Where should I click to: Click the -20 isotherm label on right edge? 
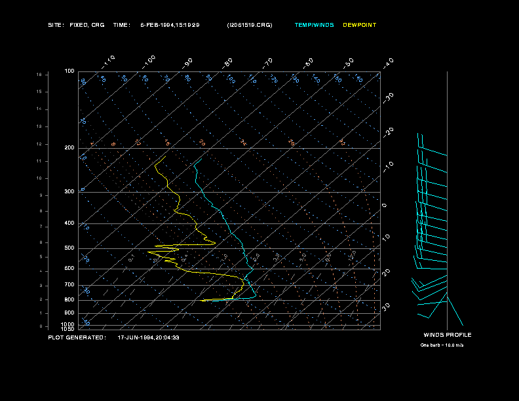pos(388,132)
